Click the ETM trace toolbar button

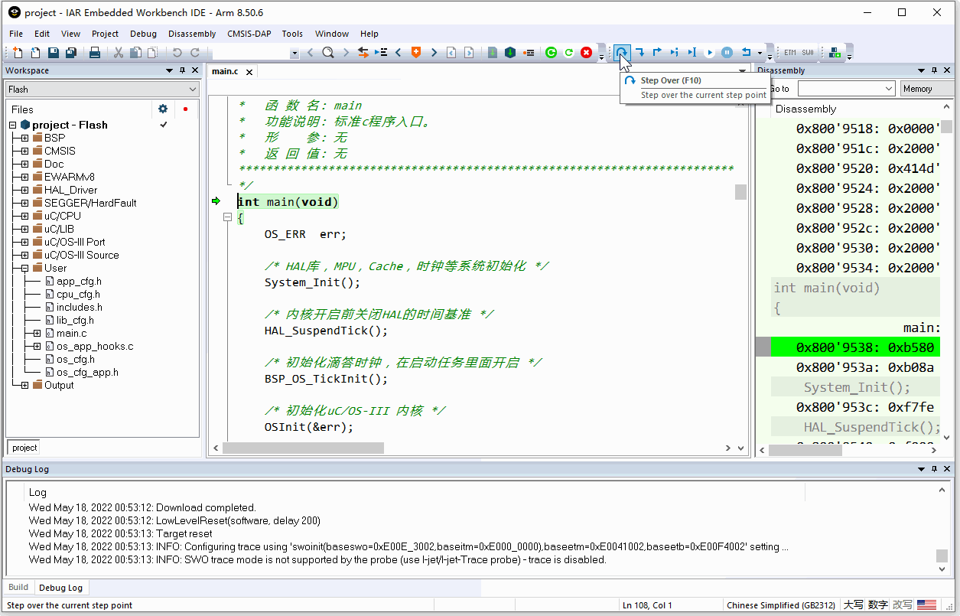tap(790, 53)
